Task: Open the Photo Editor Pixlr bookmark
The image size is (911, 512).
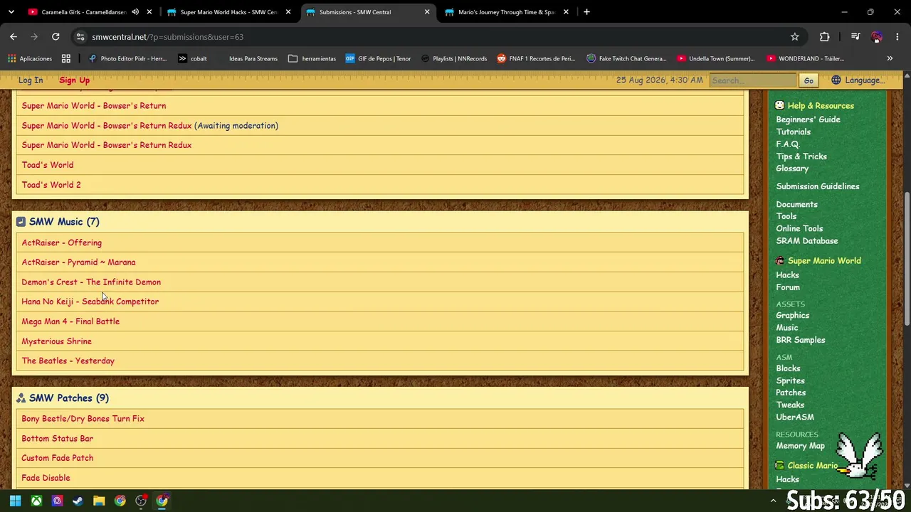Action: click(127, 58)
